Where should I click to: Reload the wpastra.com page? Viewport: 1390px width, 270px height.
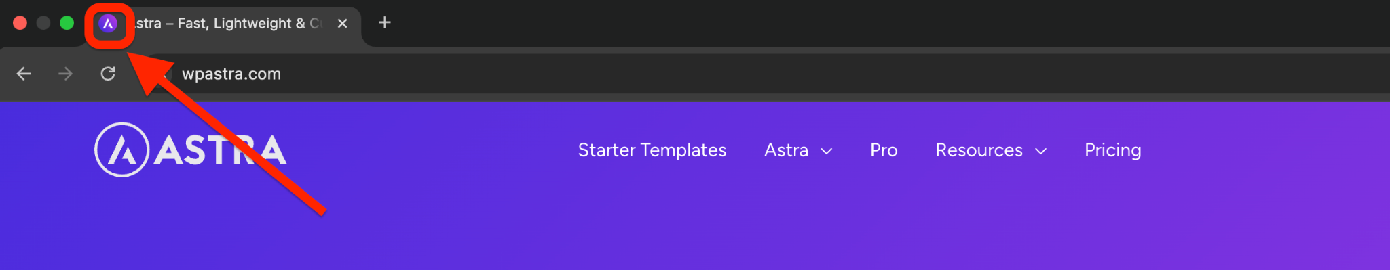tap(108, 74)
